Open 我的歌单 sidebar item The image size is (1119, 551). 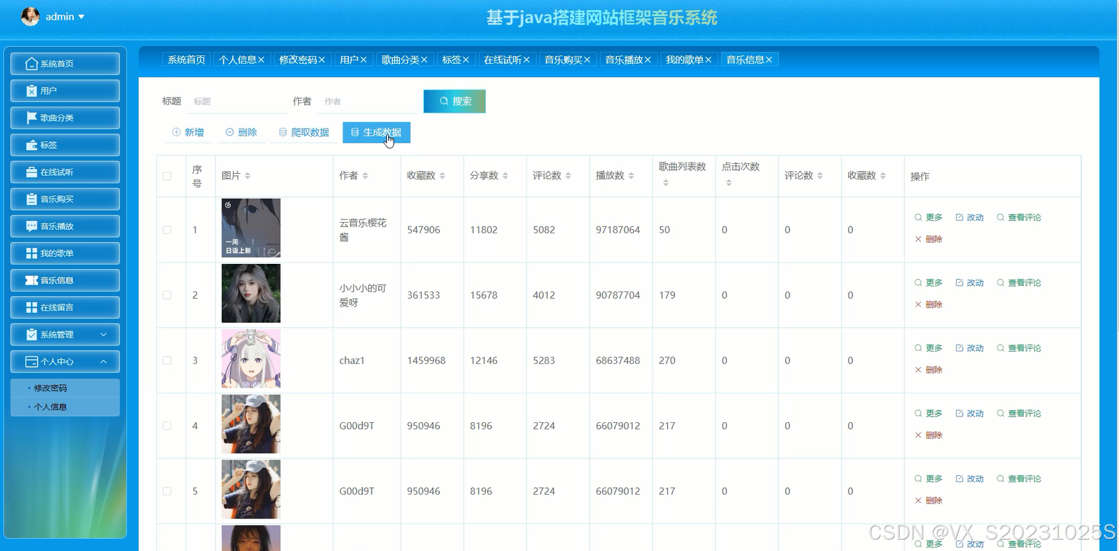(x=65, y=253)
